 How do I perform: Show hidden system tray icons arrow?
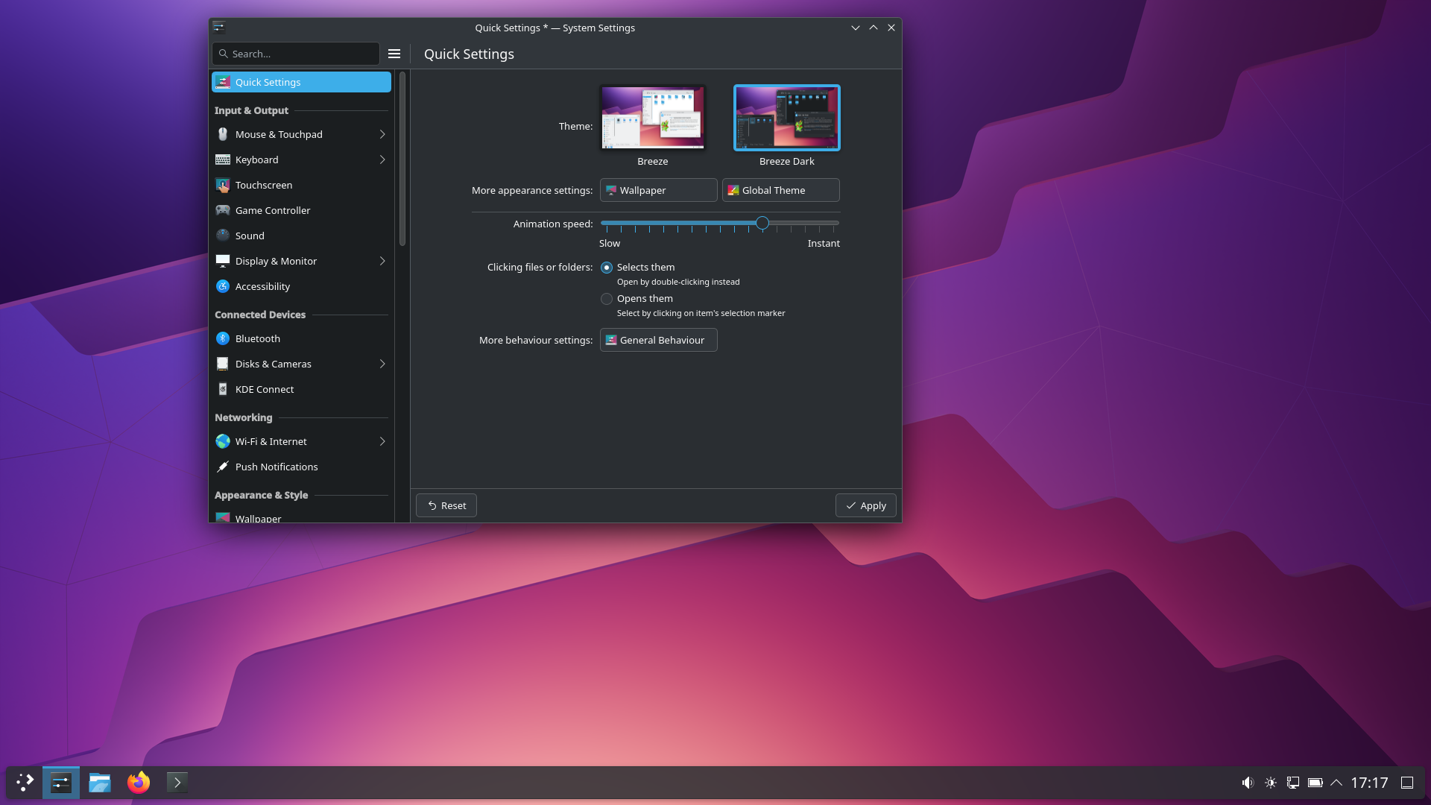(1336, 783)
